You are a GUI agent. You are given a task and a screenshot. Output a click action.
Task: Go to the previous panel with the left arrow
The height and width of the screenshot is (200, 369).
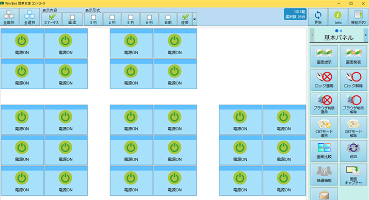coord(312,35)
